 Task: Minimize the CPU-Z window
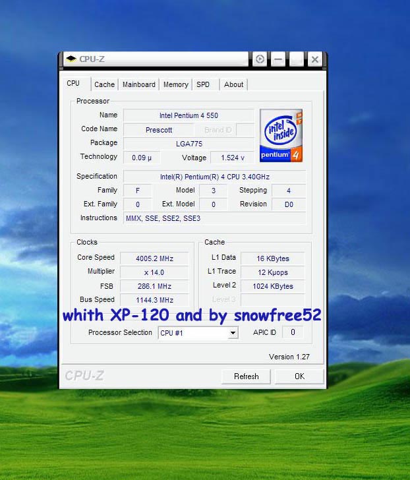tap(278, 59)
